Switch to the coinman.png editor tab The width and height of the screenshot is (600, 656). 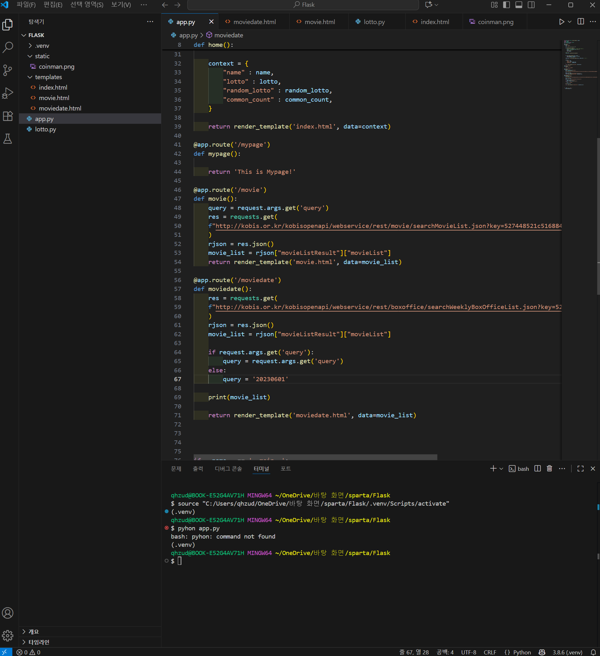(495, 22)
